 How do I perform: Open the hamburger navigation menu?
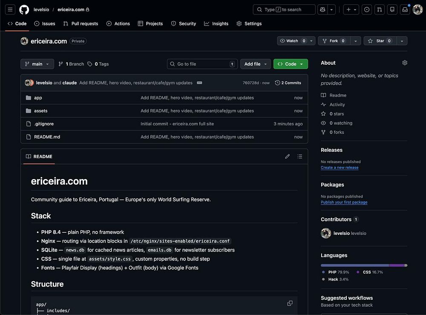click(11, 9)
